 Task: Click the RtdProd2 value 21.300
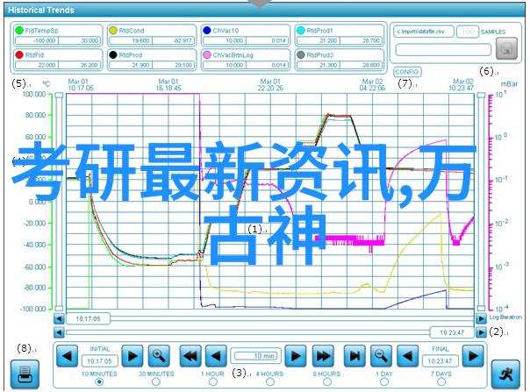point(319,65)
